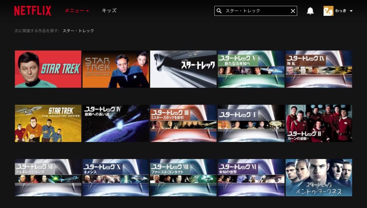Click the Netflix logo

[33, 11]
